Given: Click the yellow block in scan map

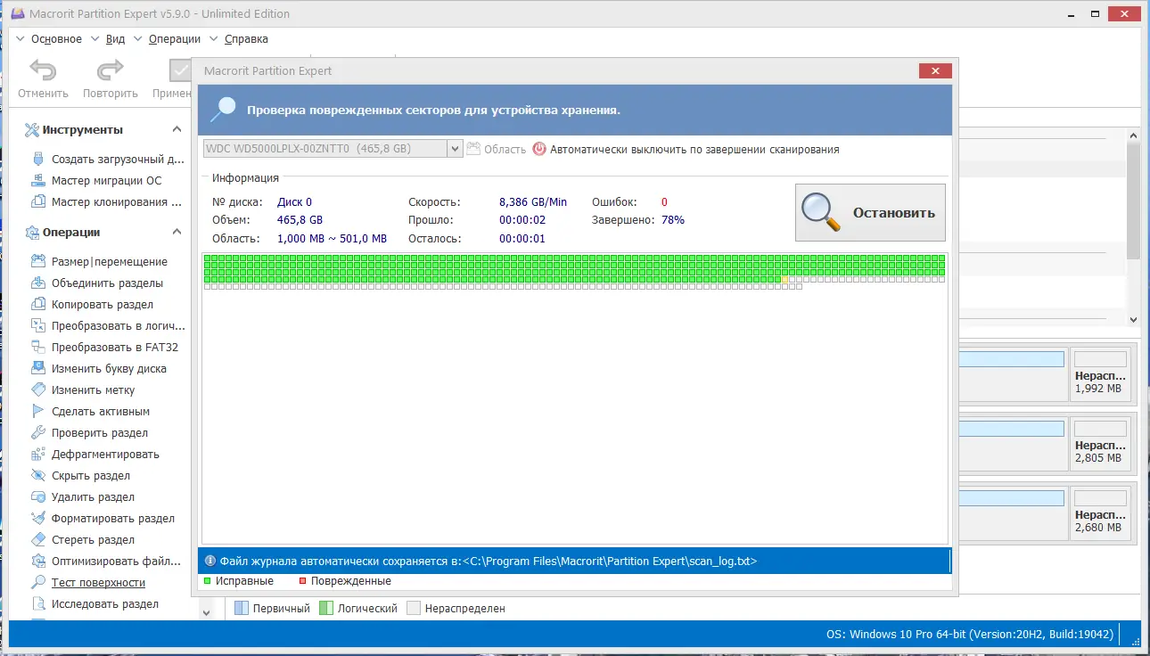Looking at the screenshot, I should 784,279.
